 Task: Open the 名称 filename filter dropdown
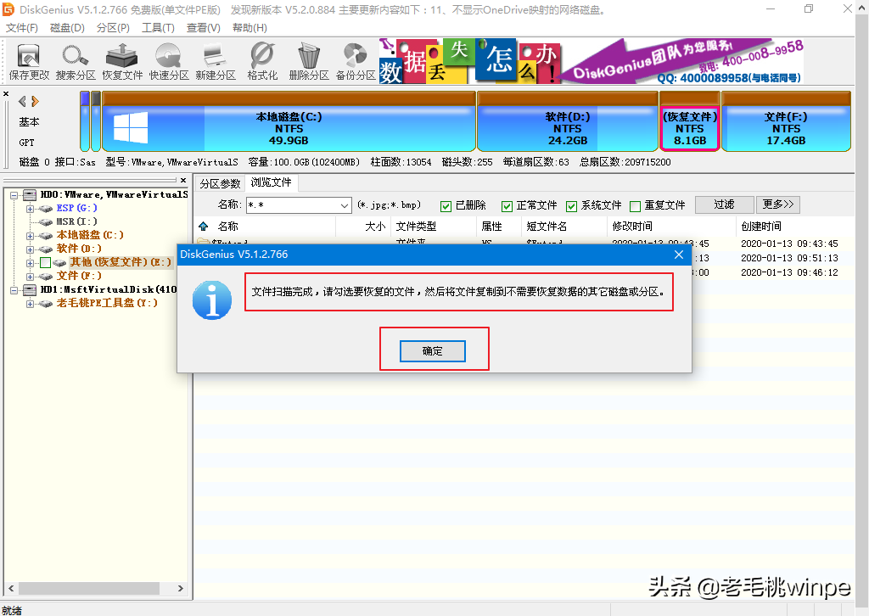(343, 204)
